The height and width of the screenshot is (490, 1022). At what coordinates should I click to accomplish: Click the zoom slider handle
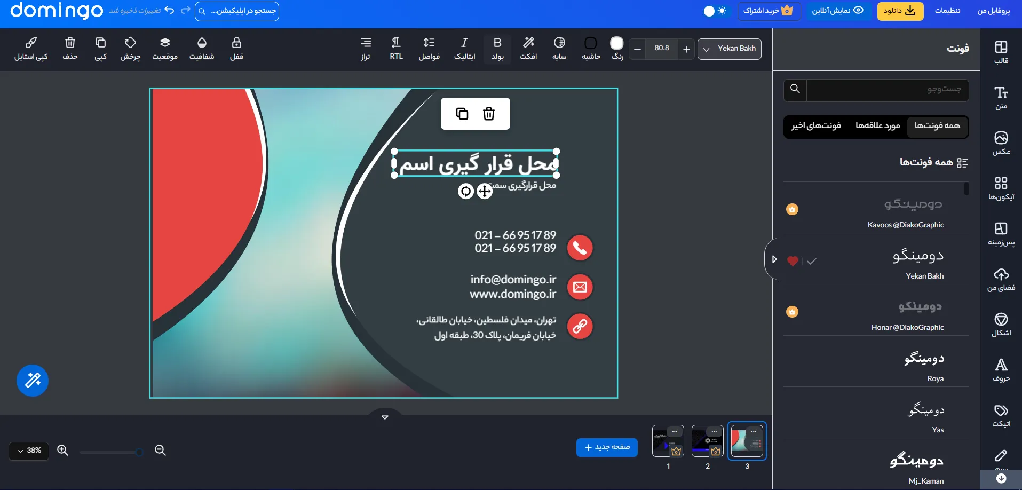tap(139, 452)
